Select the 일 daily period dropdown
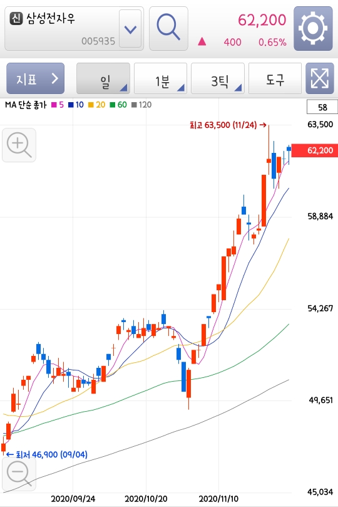Screen dimensions: 338x507 coord(103,78)
